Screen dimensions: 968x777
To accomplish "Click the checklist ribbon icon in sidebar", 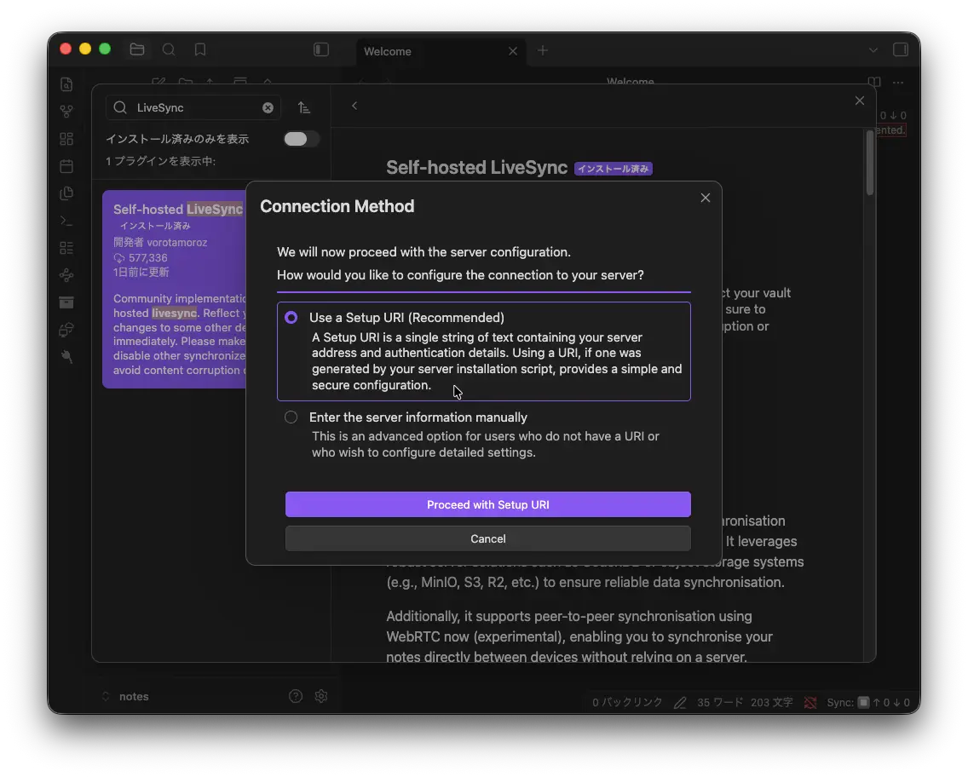I will point(66,248).
